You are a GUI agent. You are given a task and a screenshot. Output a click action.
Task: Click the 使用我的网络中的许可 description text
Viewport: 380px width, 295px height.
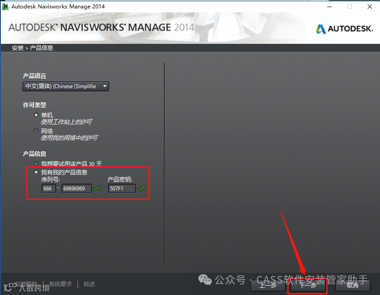[x=69, y=138]
